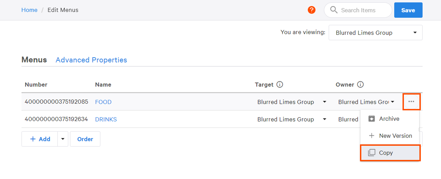
Task: Expand the DRINKS row Target dropdown
Action: tap(324, 119)
